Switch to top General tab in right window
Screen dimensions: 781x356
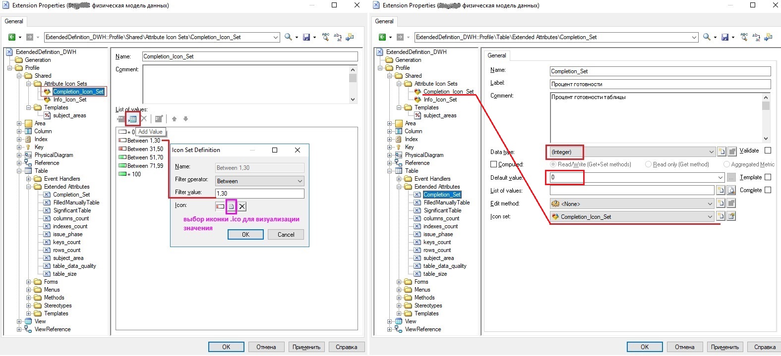tap(384, 21)
